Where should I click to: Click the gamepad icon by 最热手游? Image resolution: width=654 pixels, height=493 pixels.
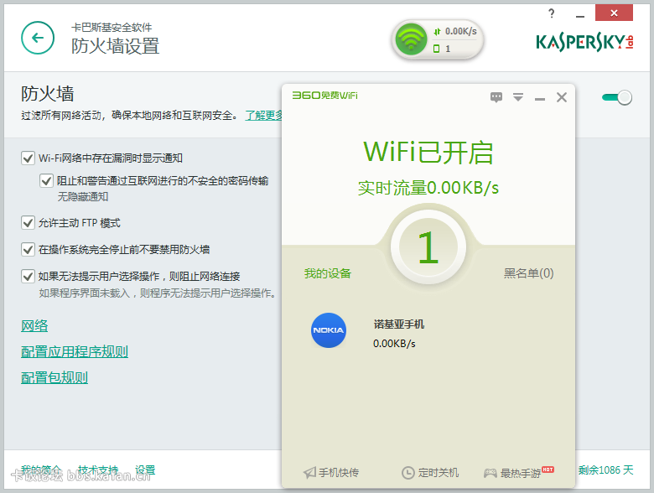490,473
